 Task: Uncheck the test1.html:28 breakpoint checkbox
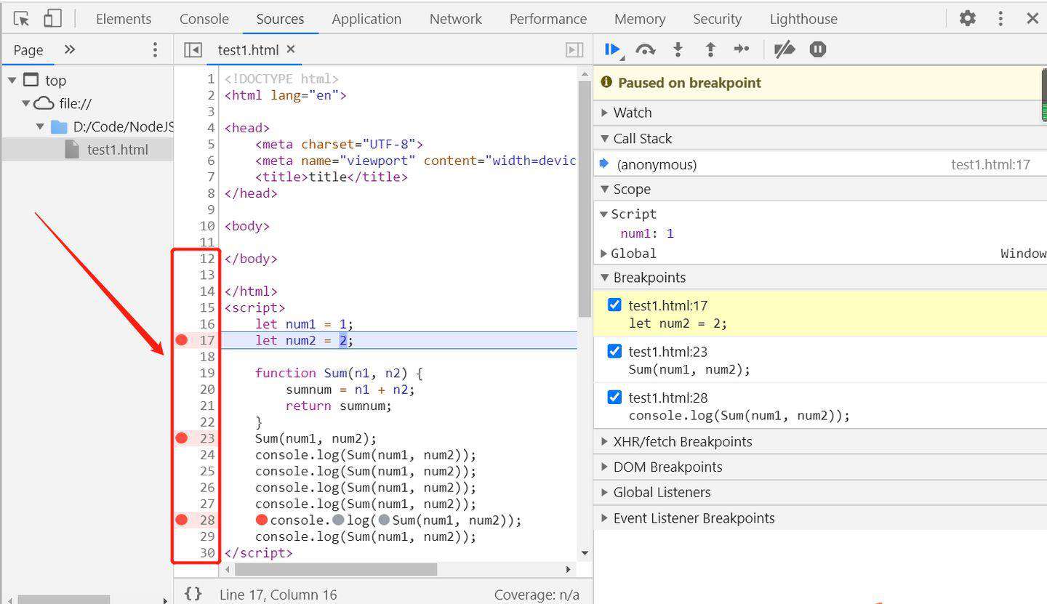pos(614,398)
